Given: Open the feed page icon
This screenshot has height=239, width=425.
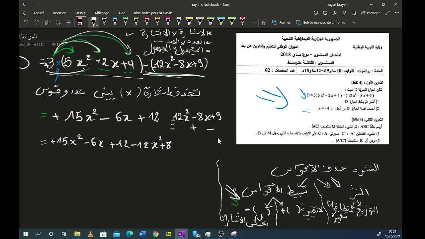Looking at the screenshot, I should 325,13.
